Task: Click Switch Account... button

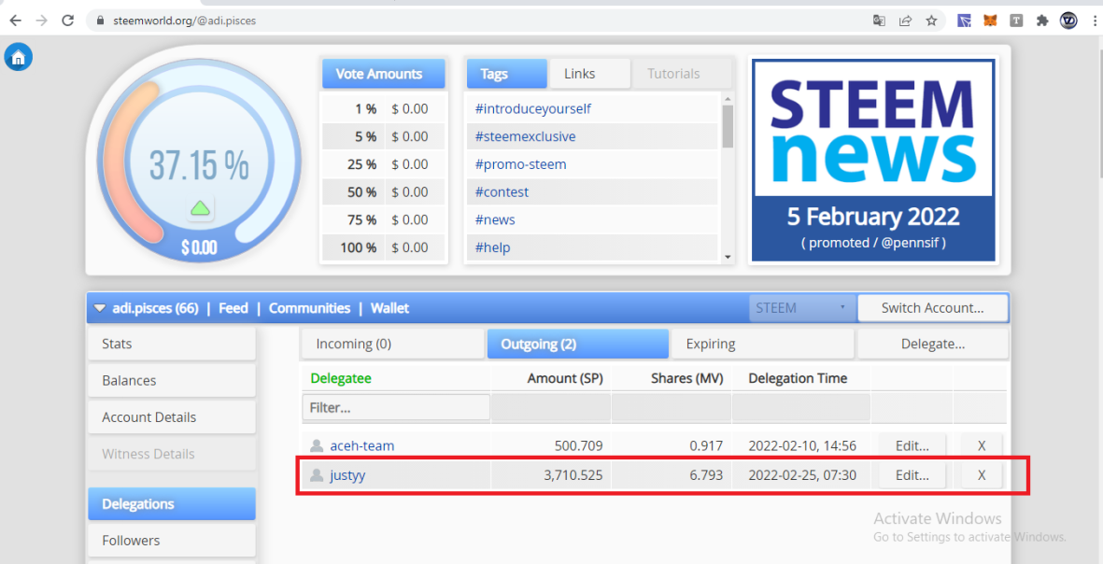Action: point(932,308)
